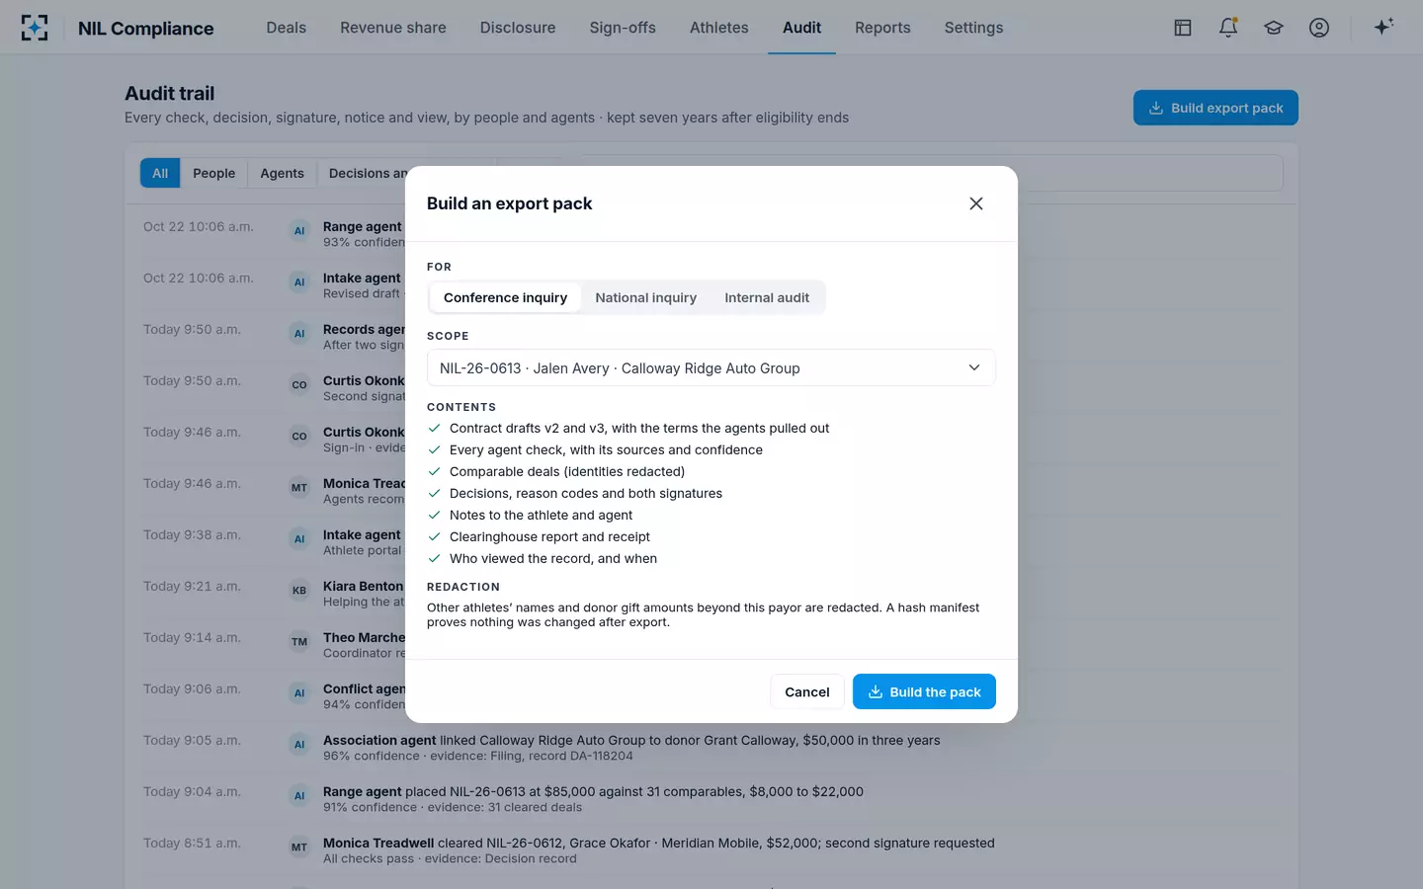Click 'Today 9:05 a.m.' timestamp
1423x889 pixels.
click(x=192, y=740)
